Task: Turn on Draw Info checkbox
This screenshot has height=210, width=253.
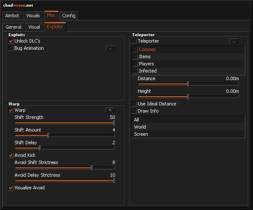Action: click(134, 111)
